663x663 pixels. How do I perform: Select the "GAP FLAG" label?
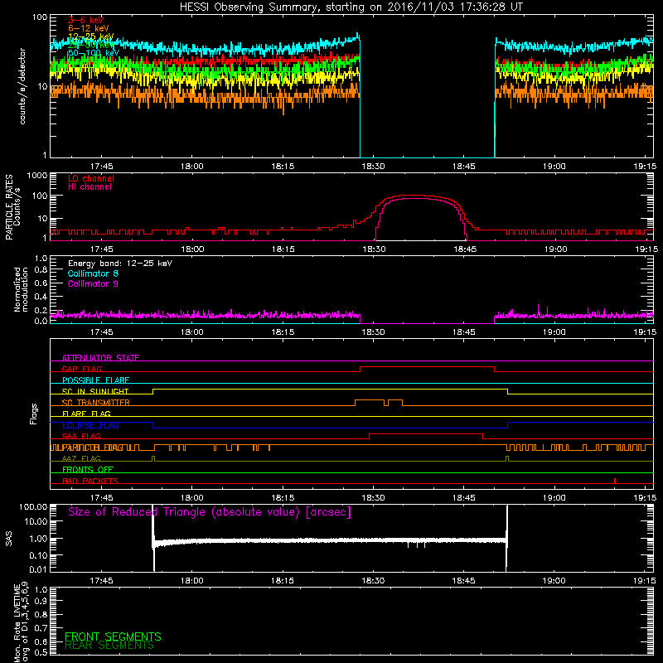coord(81,369)
